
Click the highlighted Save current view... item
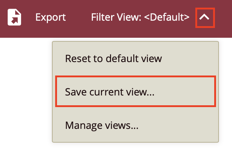tap(110, 92)
